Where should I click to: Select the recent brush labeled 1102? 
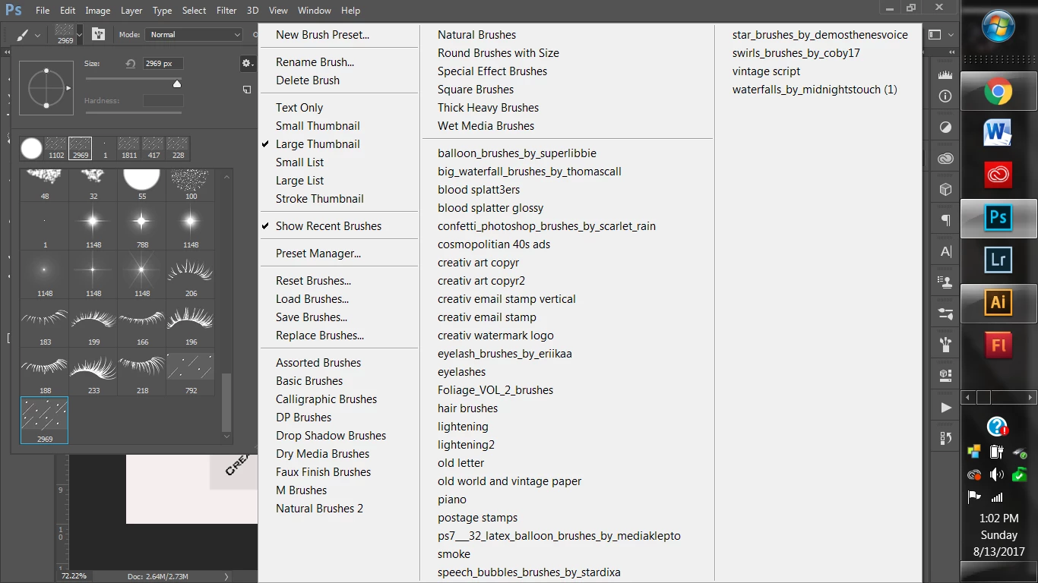point(56,148)
